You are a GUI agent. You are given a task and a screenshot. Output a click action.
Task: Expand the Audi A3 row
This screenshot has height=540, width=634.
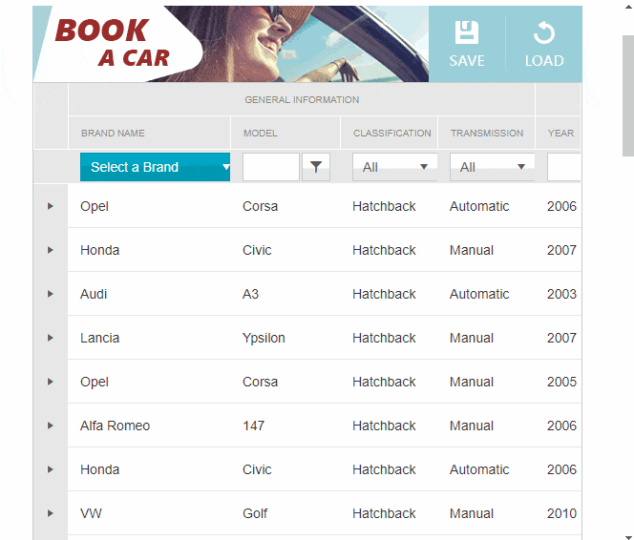[51, 294]
